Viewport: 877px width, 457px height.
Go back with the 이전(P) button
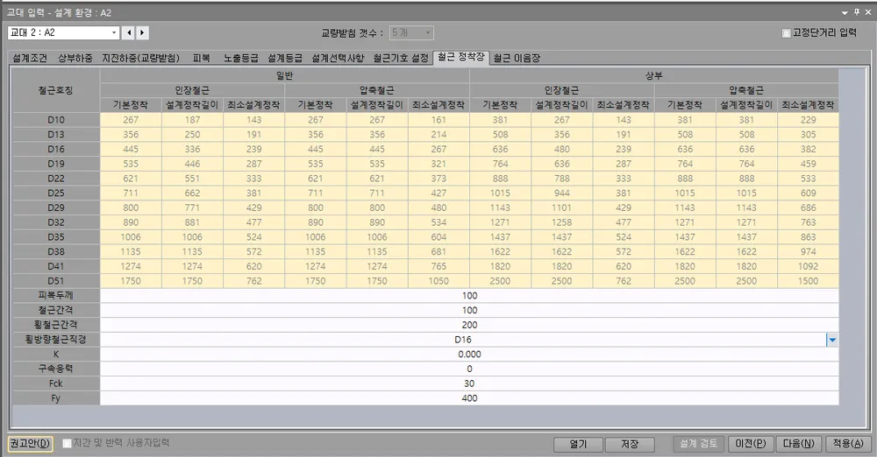pos(750,444)
